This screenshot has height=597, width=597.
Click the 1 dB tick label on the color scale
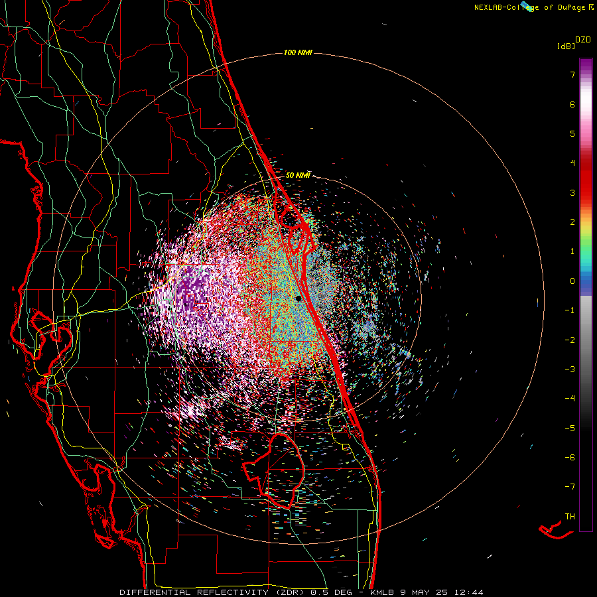(x=572, y=251)
